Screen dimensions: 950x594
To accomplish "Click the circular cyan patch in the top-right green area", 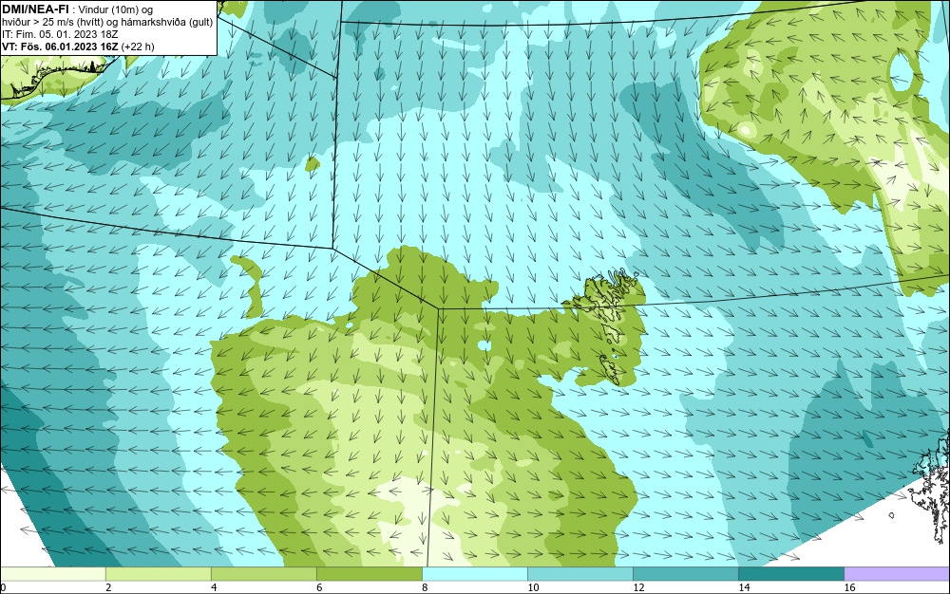I will 903,70.
